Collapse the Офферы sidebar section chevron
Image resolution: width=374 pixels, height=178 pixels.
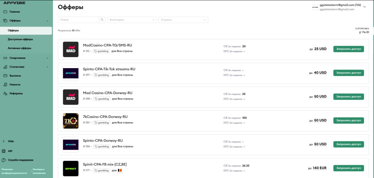tap(48, 21)
